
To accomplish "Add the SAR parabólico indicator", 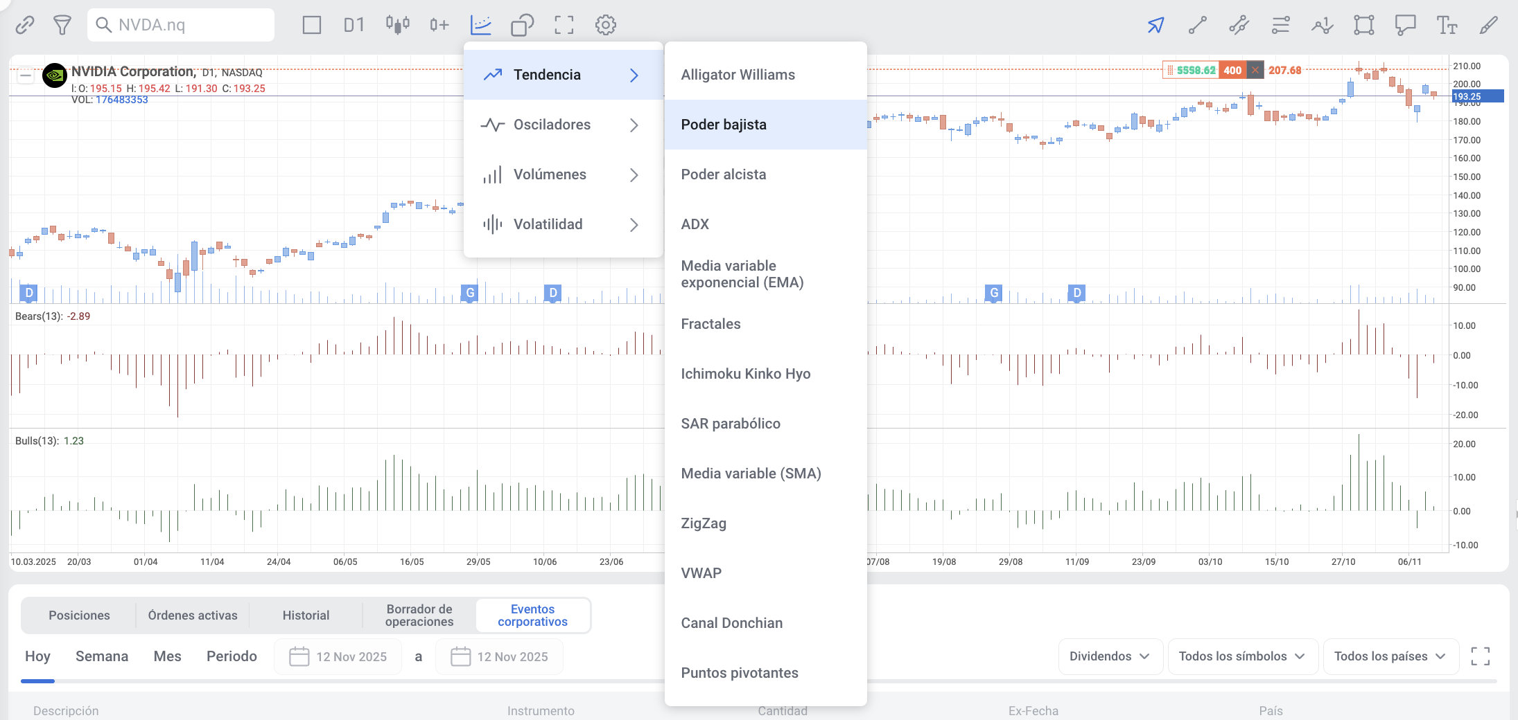I will (766, 424).
